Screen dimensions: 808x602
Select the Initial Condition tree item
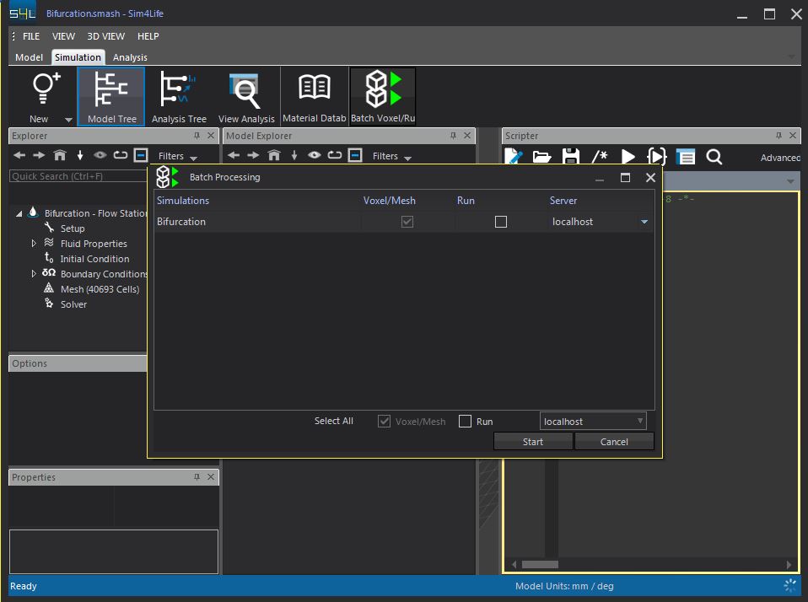click(x=94, y=259)
